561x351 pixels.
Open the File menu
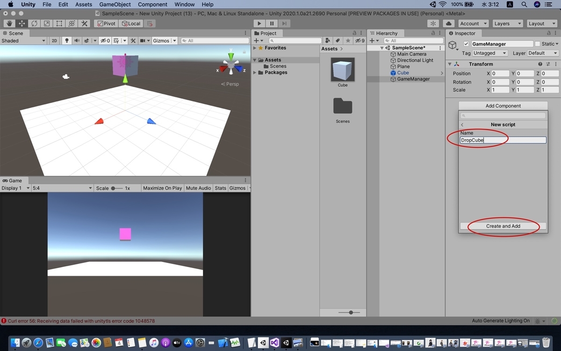(47, 4)
